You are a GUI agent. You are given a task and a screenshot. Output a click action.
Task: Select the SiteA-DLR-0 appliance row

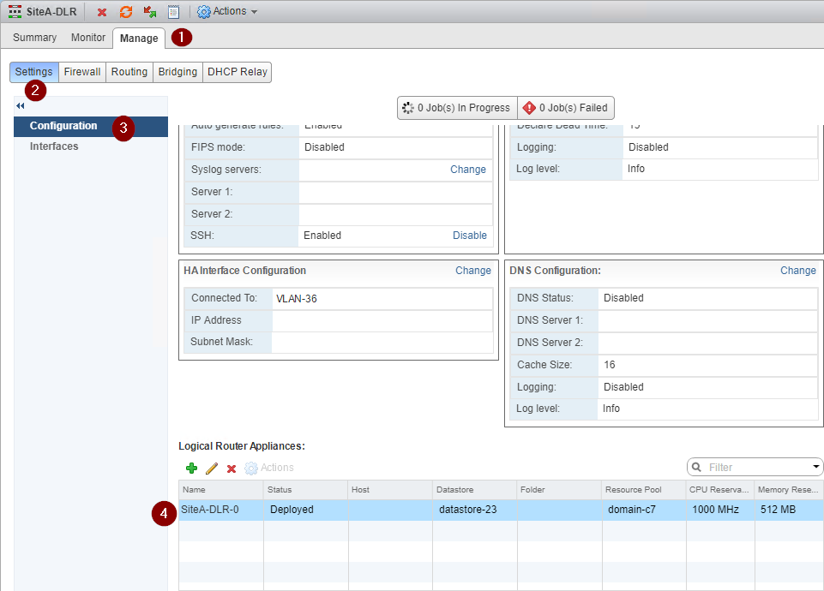coord(502,510)
